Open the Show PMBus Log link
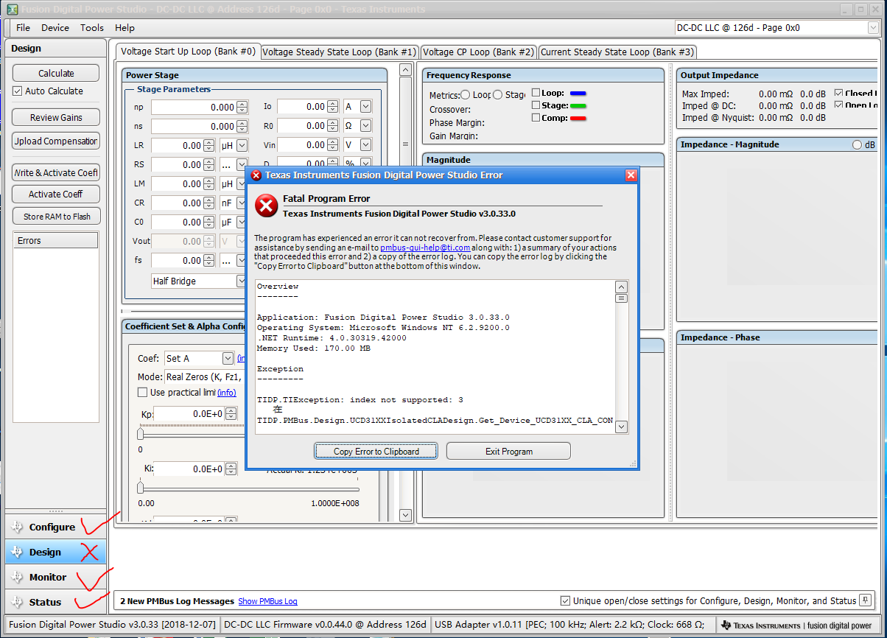This screenshot has height=638, width=887. click(x=268, y=601)
